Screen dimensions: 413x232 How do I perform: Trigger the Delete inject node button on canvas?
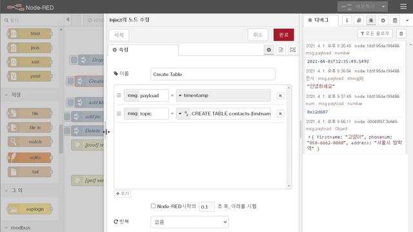(67, 131)
